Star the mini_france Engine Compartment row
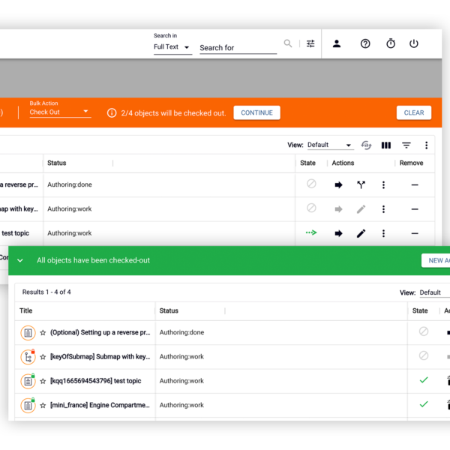Screen dimensions: 450x450 (43, 406)
